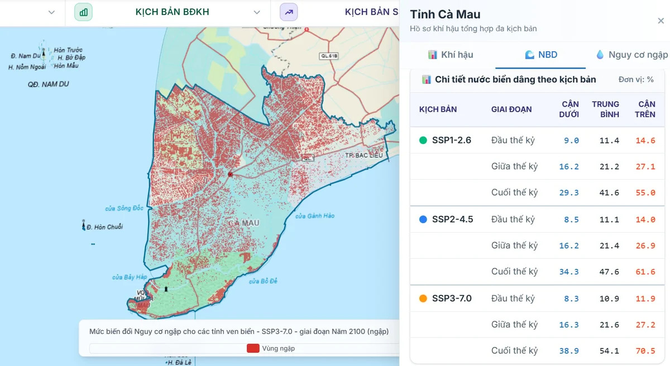Image resolution: width=670 pixels, height=366 pixels.
Task: Click the TP. BẠC LIÊU label on map
Action: click(x=363, y=155)
